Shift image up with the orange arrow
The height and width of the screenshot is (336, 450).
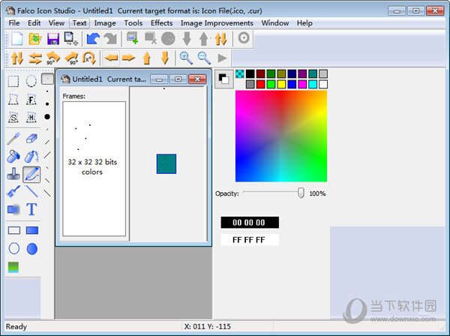tap(147, 58)
